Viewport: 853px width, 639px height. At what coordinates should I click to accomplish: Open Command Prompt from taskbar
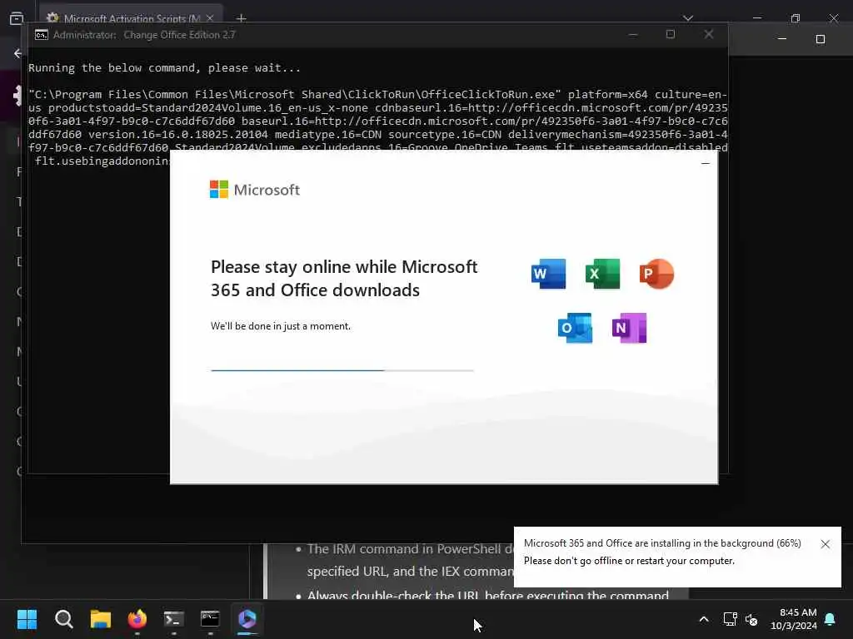coord(210,619)
